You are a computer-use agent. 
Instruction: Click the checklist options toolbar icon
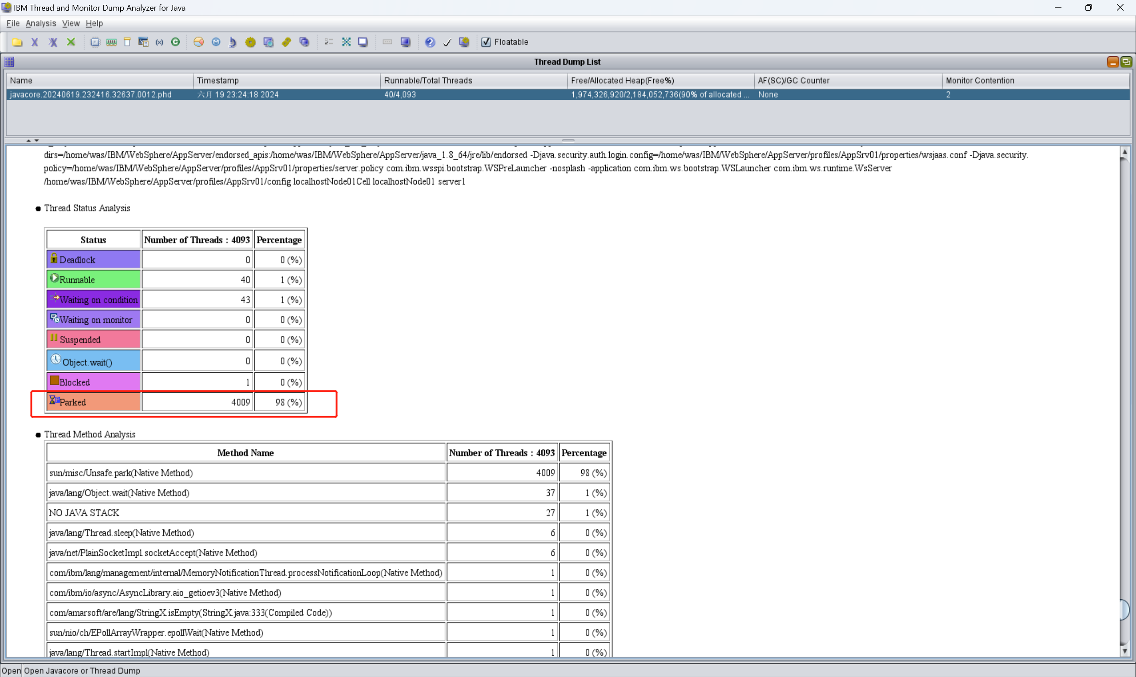(328, 42)
